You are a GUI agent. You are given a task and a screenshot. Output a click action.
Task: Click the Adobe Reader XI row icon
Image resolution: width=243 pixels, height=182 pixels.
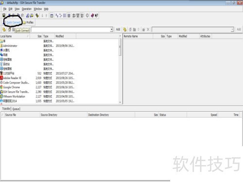pos(1,78)
